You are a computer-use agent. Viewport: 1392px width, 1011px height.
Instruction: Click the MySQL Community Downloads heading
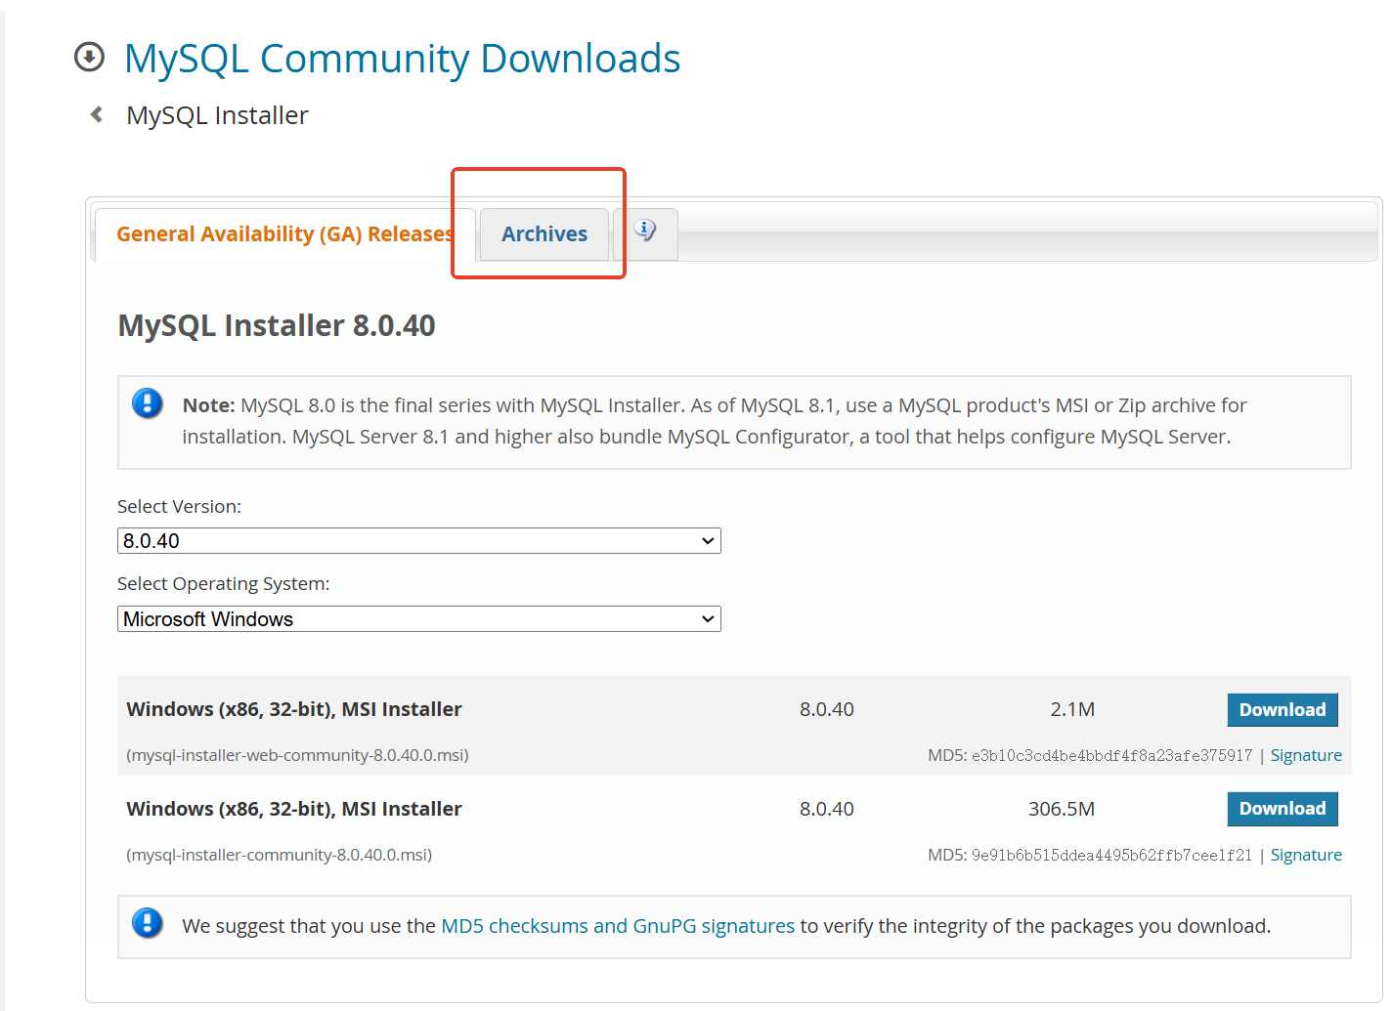[x=402, y=59]
